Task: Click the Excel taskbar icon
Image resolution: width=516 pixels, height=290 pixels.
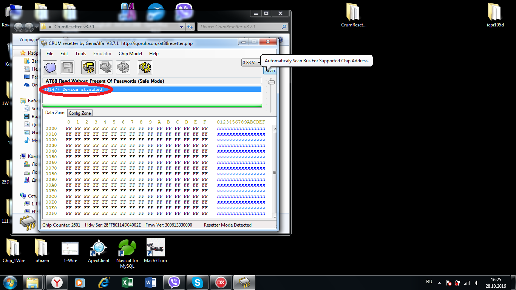Action: tap(127, 282)
